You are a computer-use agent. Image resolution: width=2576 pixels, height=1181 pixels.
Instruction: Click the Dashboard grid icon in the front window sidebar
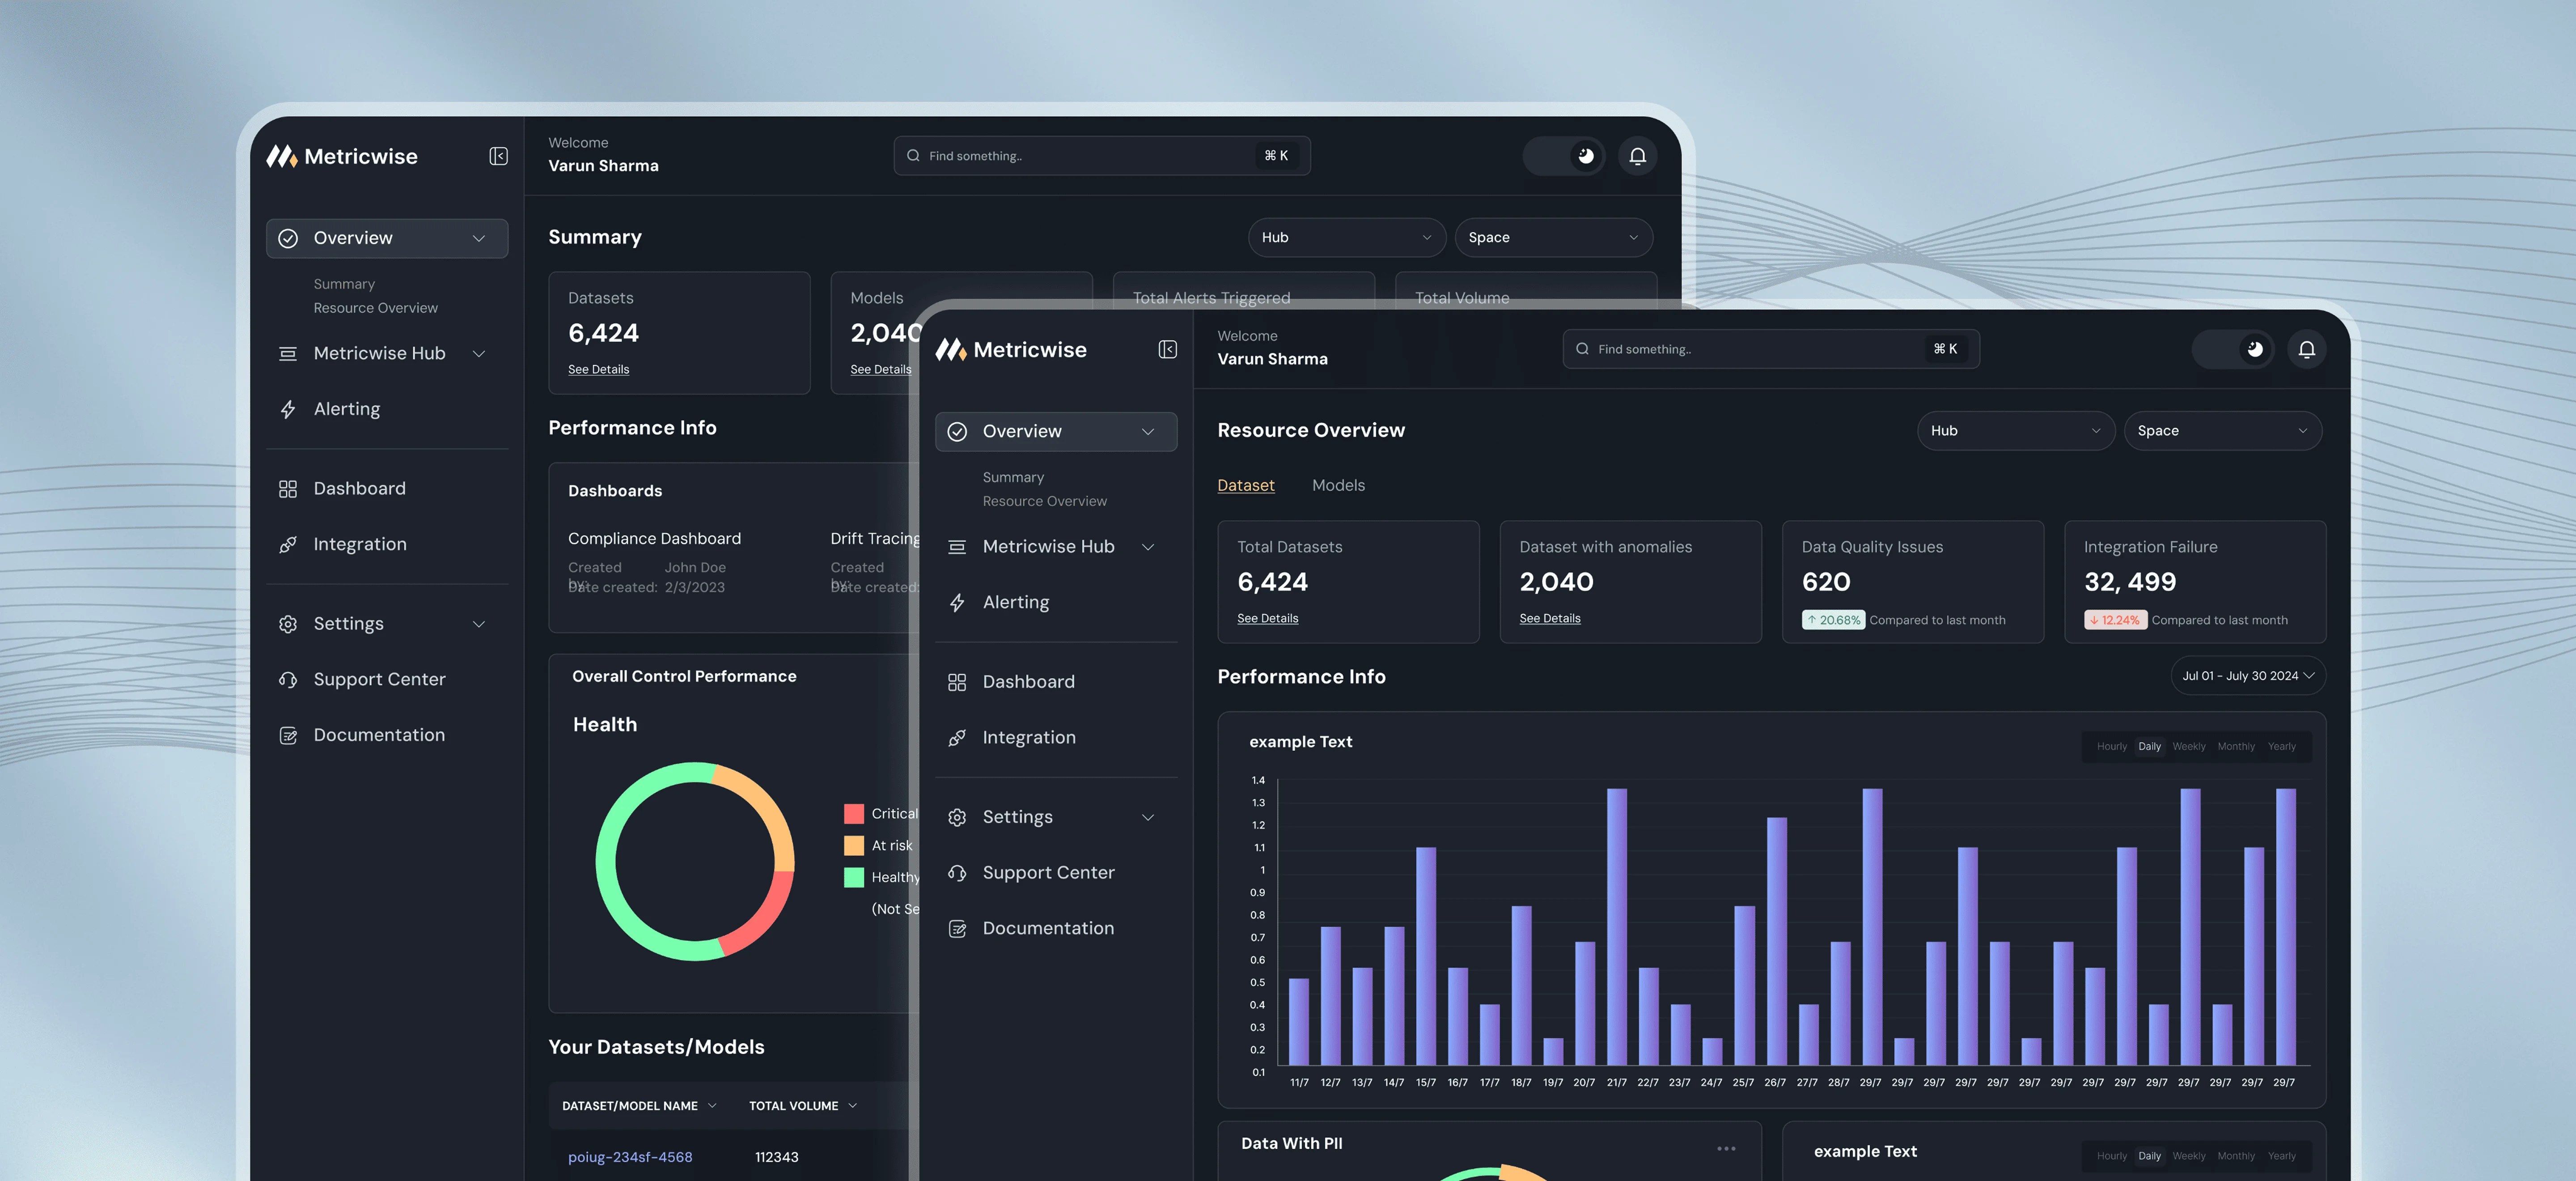click(957, 682)
